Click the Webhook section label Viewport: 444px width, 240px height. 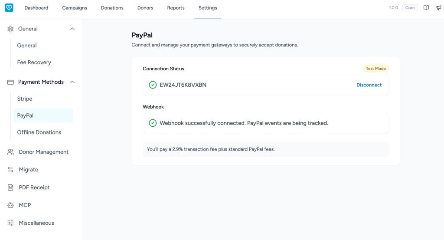pyautogui.click(x=153, y=107)
